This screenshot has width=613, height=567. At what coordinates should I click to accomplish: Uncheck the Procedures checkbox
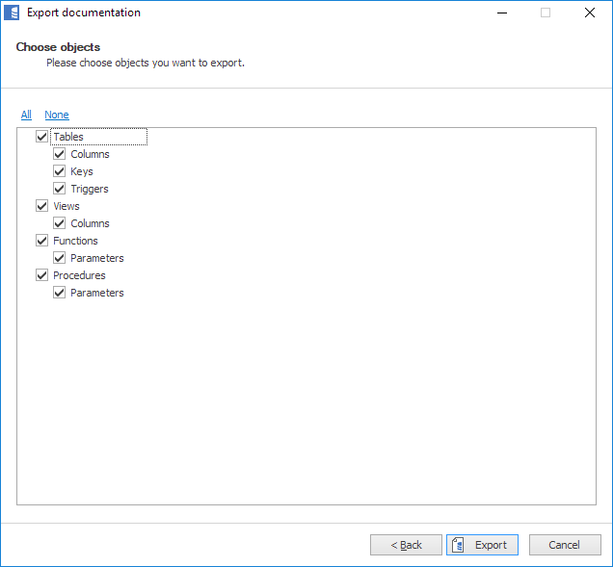point(41,275)
